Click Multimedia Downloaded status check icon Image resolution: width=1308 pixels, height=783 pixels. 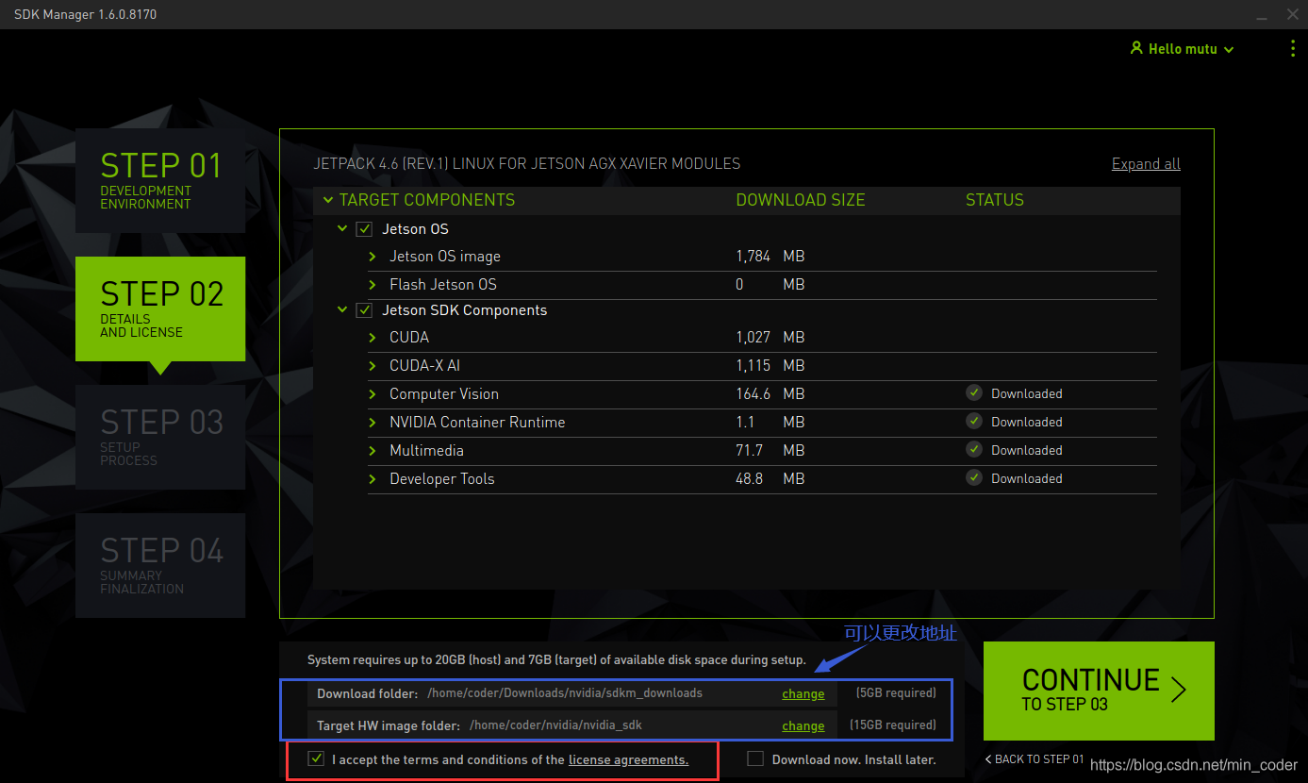click(974, 450)
